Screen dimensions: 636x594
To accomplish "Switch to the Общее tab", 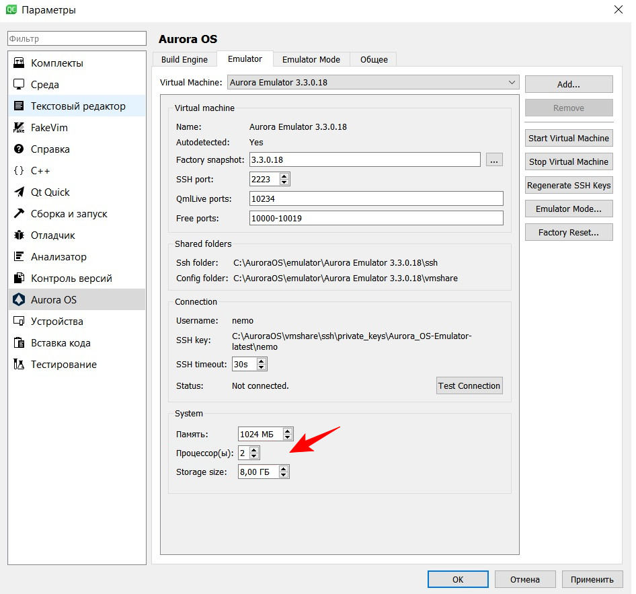I will (x=374, y=60).
